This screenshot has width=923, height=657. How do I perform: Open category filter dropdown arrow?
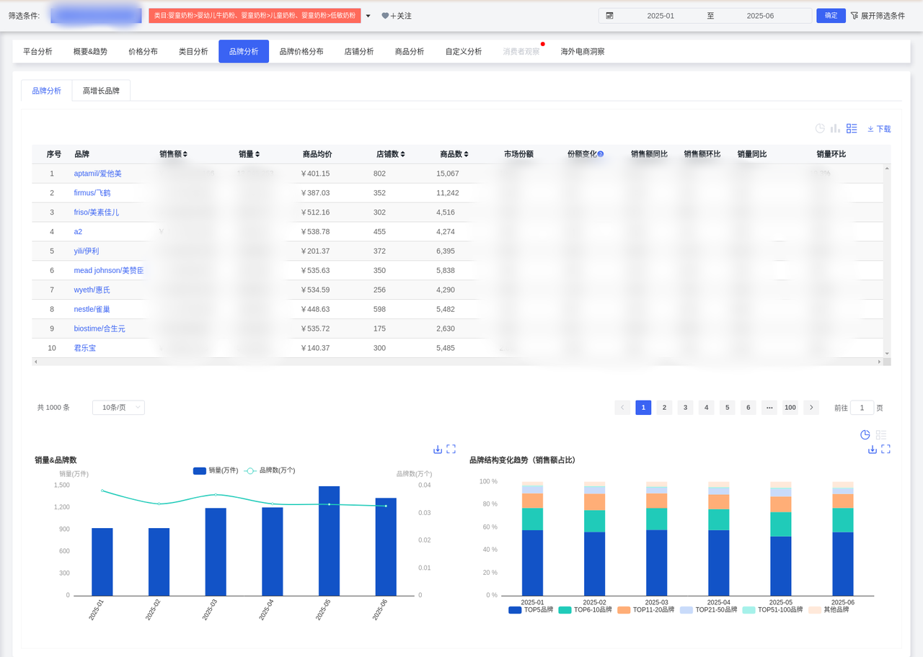pos(368,16)
